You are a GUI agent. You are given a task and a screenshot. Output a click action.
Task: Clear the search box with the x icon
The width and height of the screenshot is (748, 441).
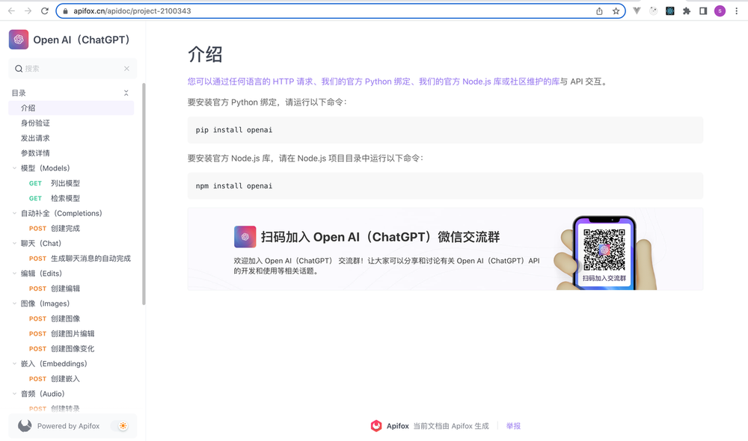[x=126, y=68]
